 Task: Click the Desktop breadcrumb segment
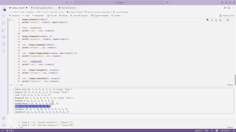pyautogui.click(x=30, y=12)
